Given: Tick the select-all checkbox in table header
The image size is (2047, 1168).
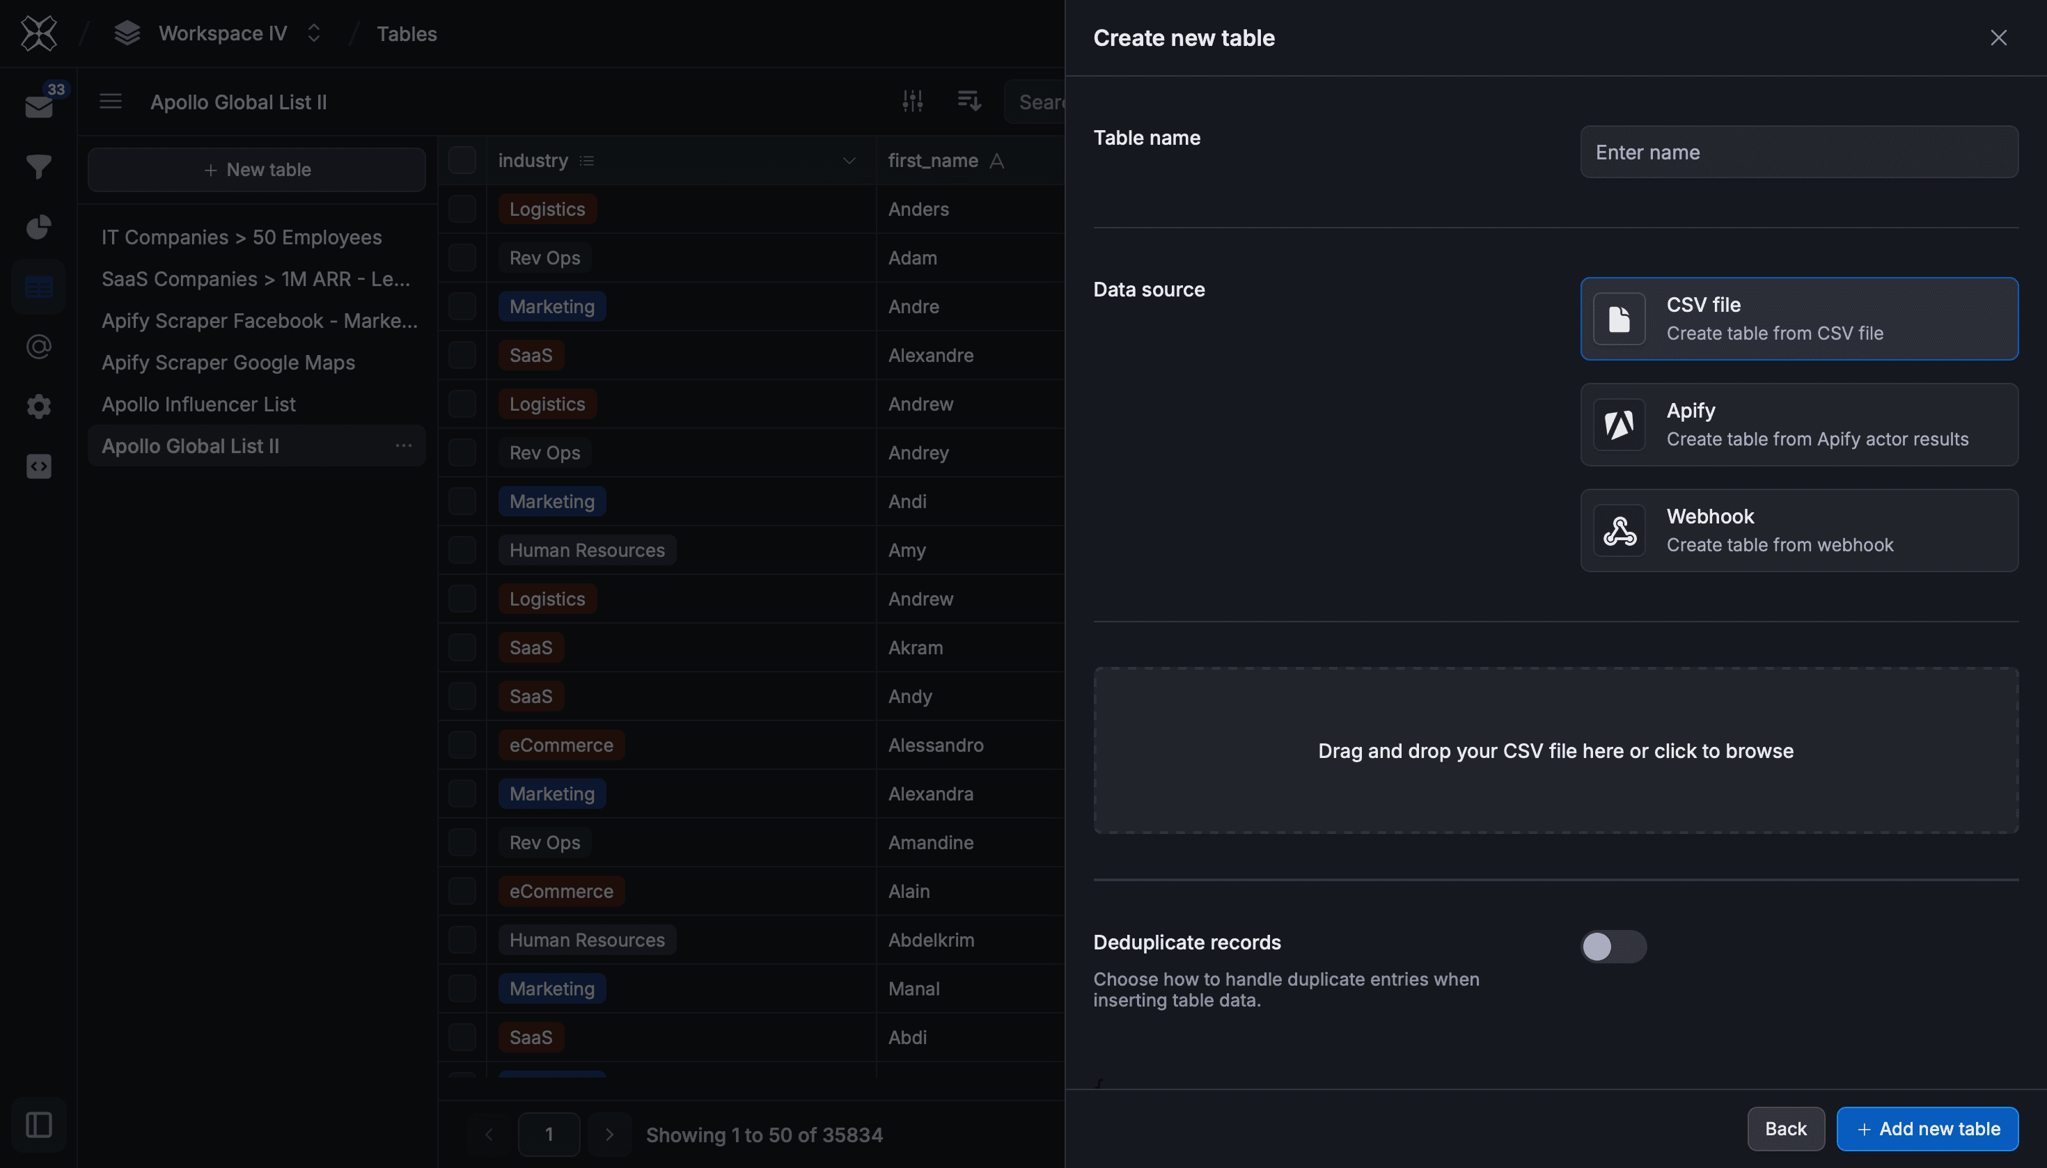Looking at the screenshot, I should 462,160.
